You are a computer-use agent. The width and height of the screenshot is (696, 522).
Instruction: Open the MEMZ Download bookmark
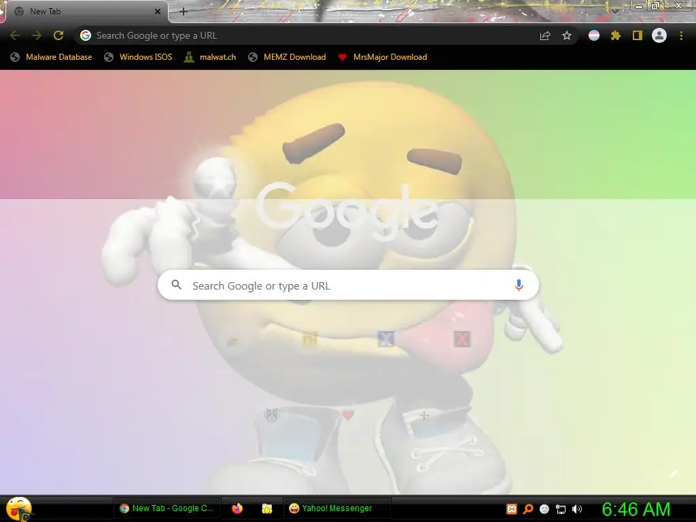coord(288,57)
